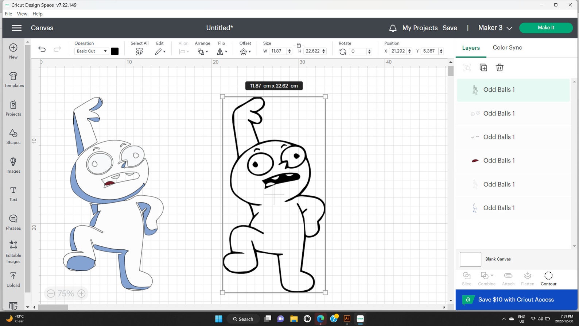The image size is (579, 326).
Task: Switch to the Color Sync tab
Action: click(507, 47)
